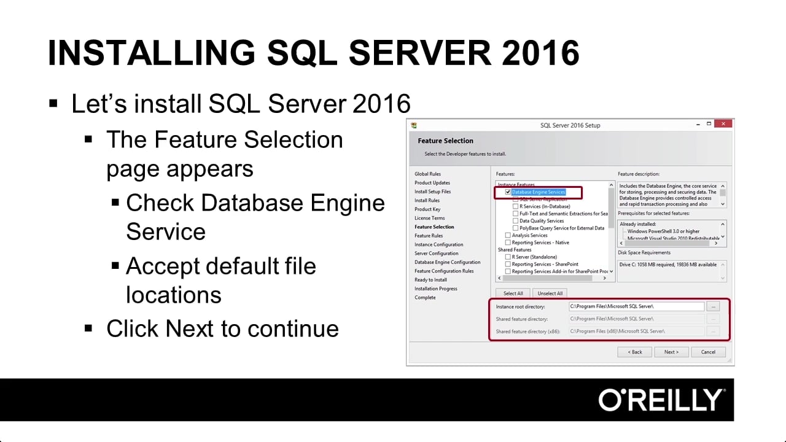
Task: Click the prerequisites list right scroll arrow
Action: 716,243
